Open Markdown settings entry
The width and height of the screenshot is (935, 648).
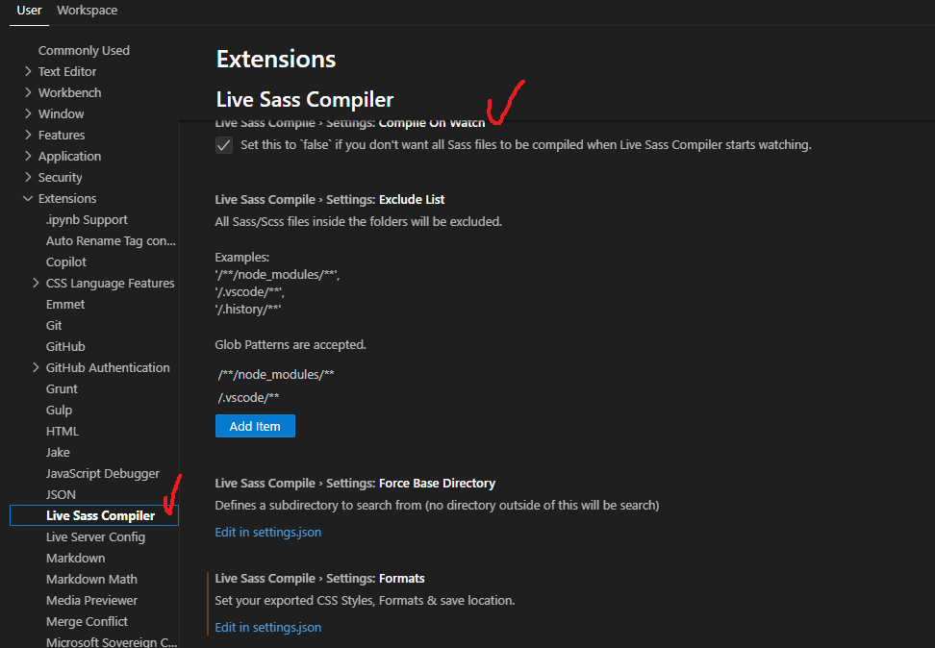pos(76,558)
